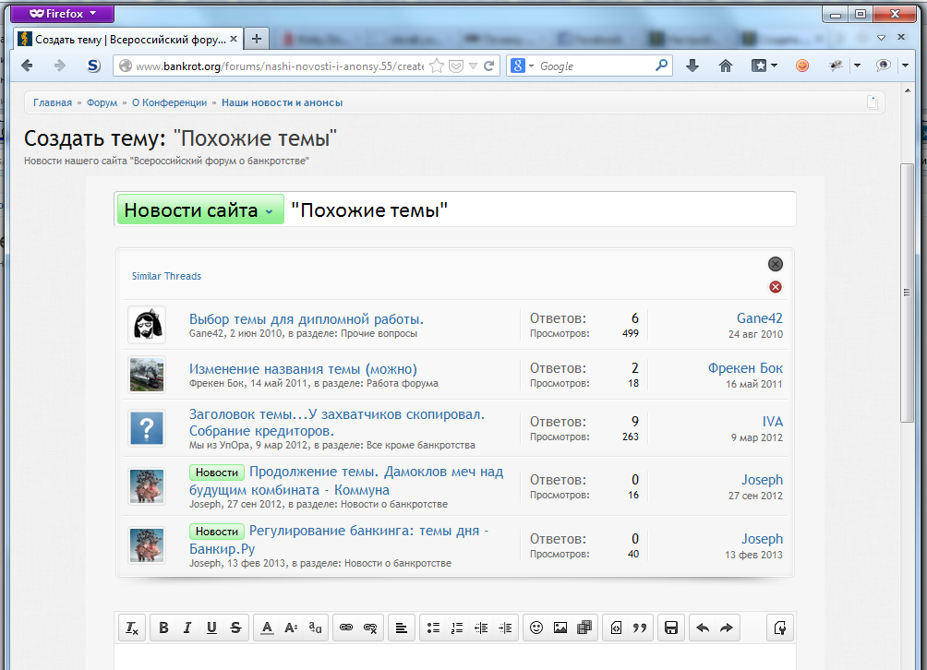Open the smilies picker
927x670 pixels.
[x=536, y=628]
